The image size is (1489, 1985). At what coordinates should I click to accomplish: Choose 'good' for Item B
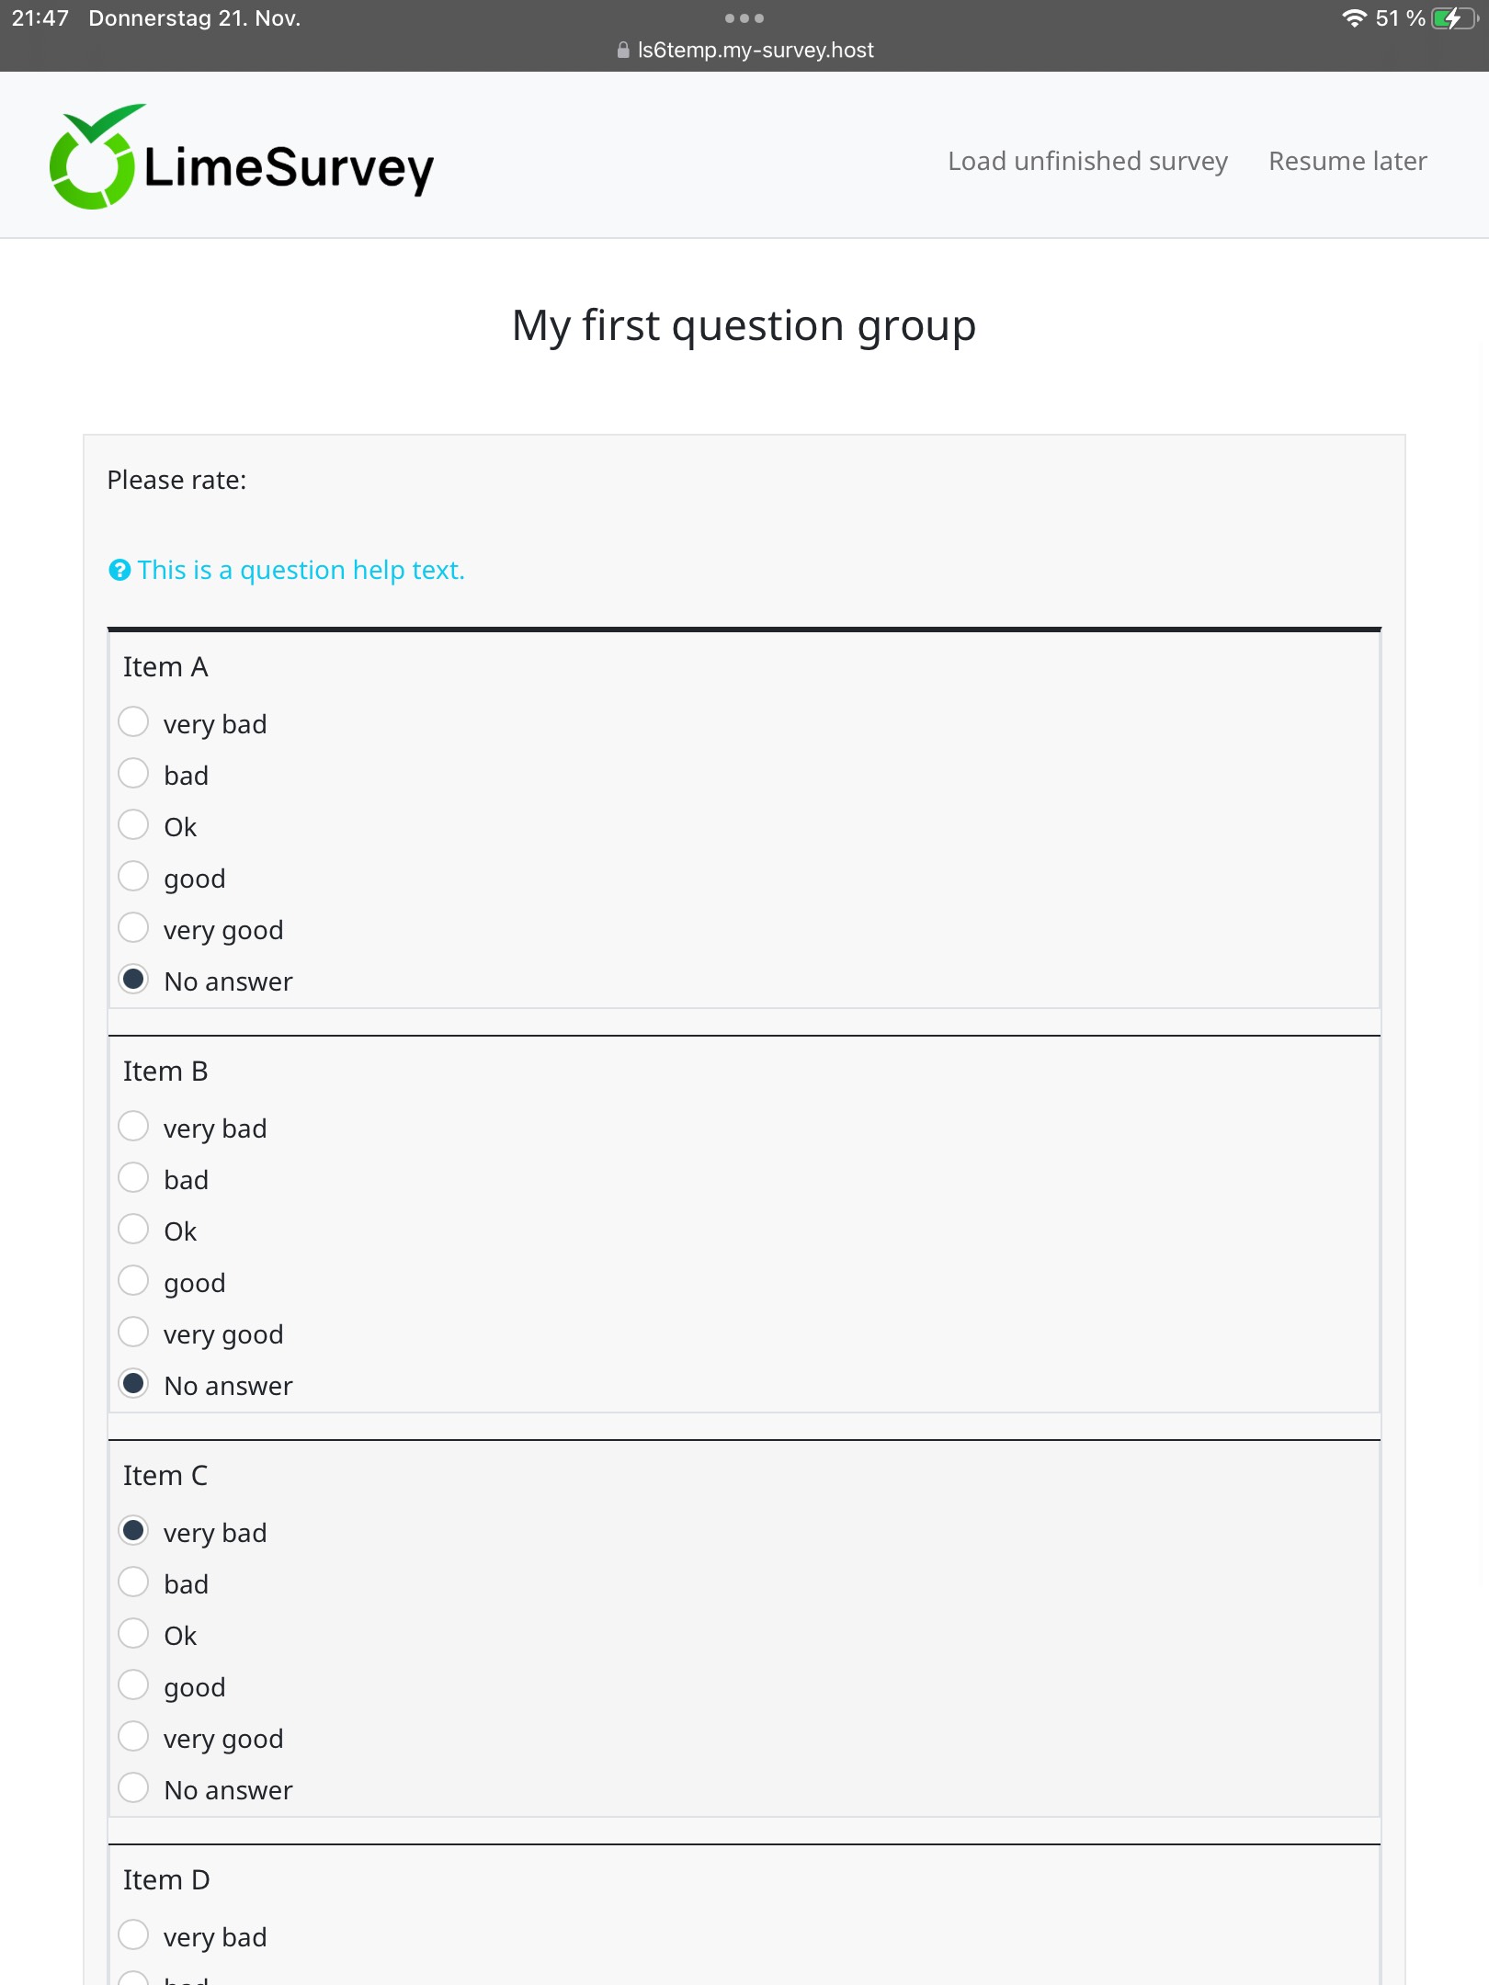pos(134,1281)
